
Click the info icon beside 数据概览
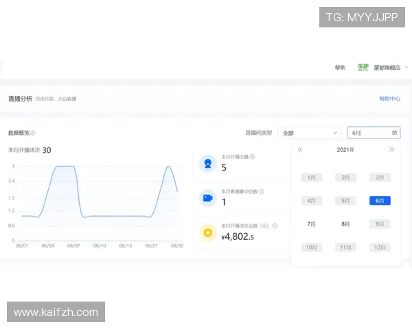33,133
